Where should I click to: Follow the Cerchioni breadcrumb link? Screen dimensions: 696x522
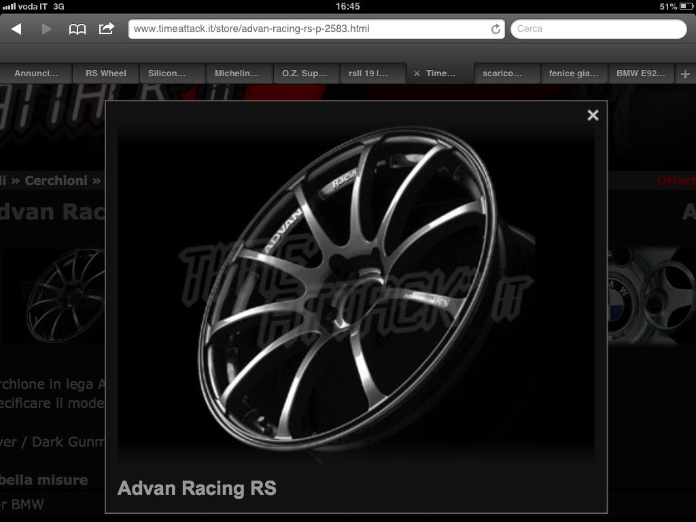[x=56, y=180]
